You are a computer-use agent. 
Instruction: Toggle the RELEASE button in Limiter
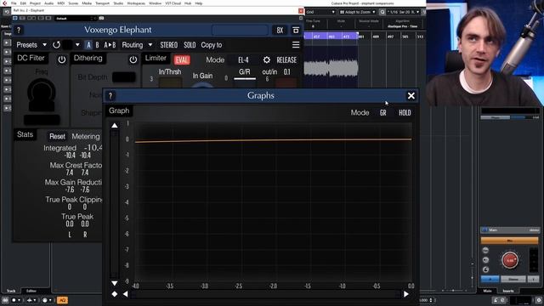(x=286, y=60)
